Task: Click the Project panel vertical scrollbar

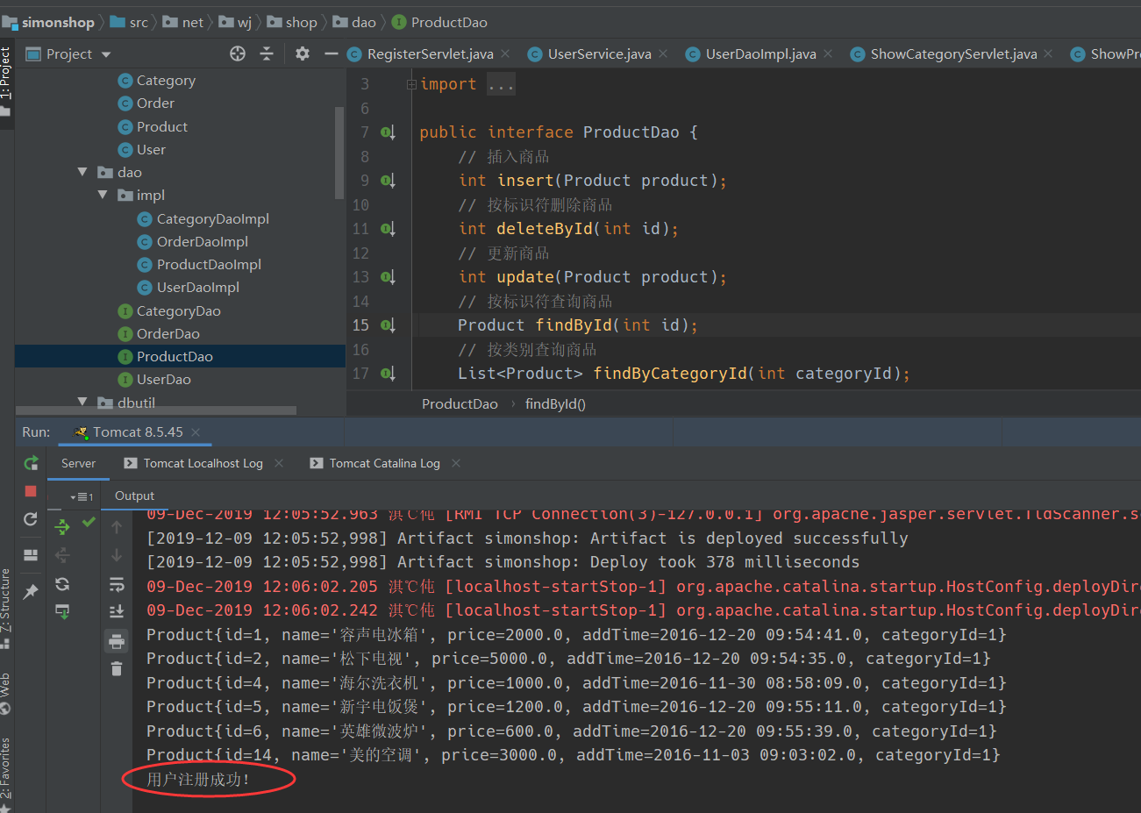Action: (x=339, y=152)
